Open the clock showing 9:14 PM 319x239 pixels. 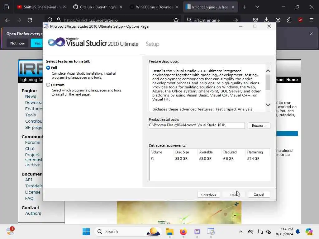point(284,232)
